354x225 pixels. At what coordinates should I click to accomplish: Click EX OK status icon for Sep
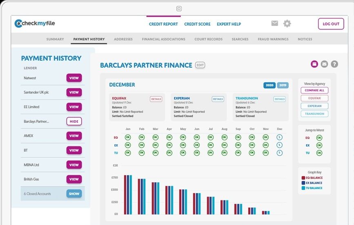(x=238, y=145)
